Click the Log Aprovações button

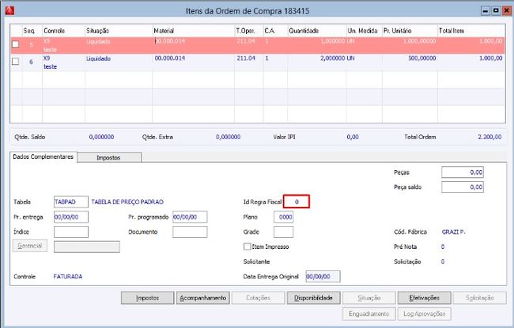pos(424,314)
